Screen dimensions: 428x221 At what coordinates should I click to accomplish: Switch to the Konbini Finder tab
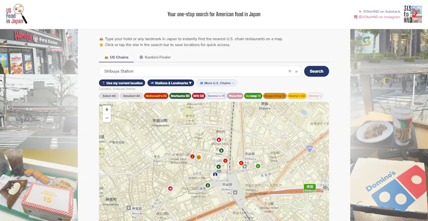[155, 57]
